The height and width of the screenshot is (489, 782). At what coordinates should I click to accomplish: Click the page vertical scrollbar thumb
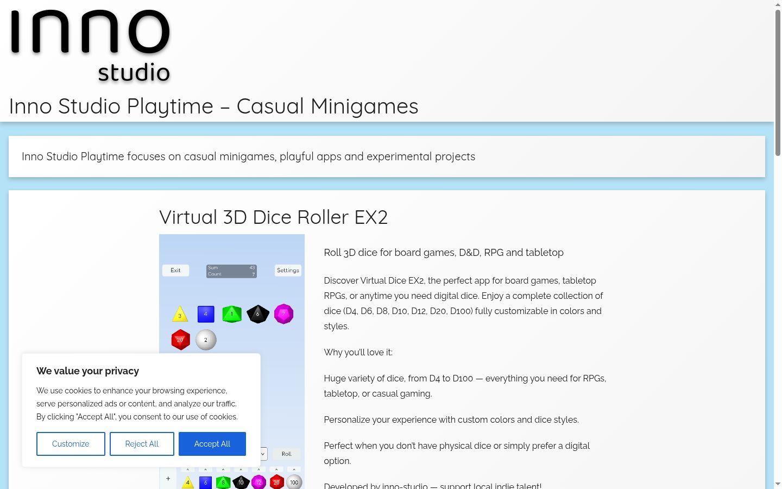778,81
